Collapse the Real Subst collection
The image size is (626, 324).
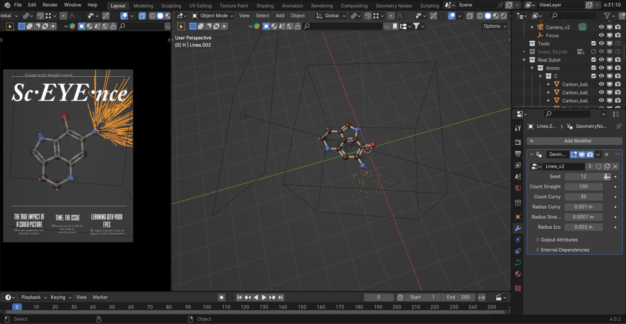click(524, 60)
